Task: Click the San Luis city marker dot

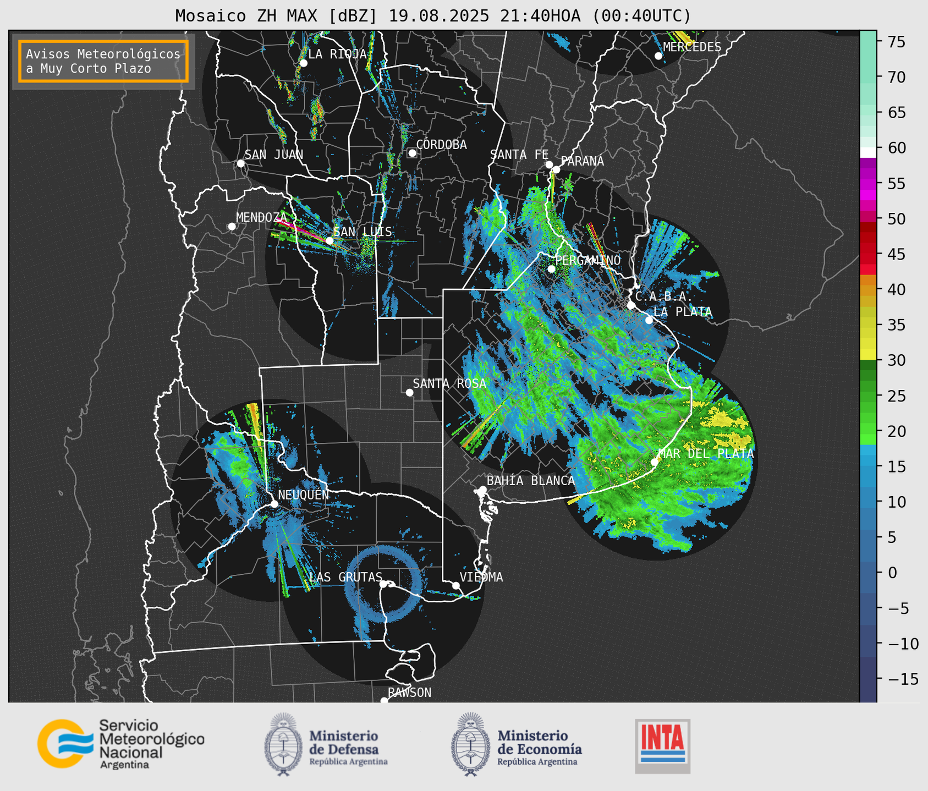Action: click(x=330, y=241)
